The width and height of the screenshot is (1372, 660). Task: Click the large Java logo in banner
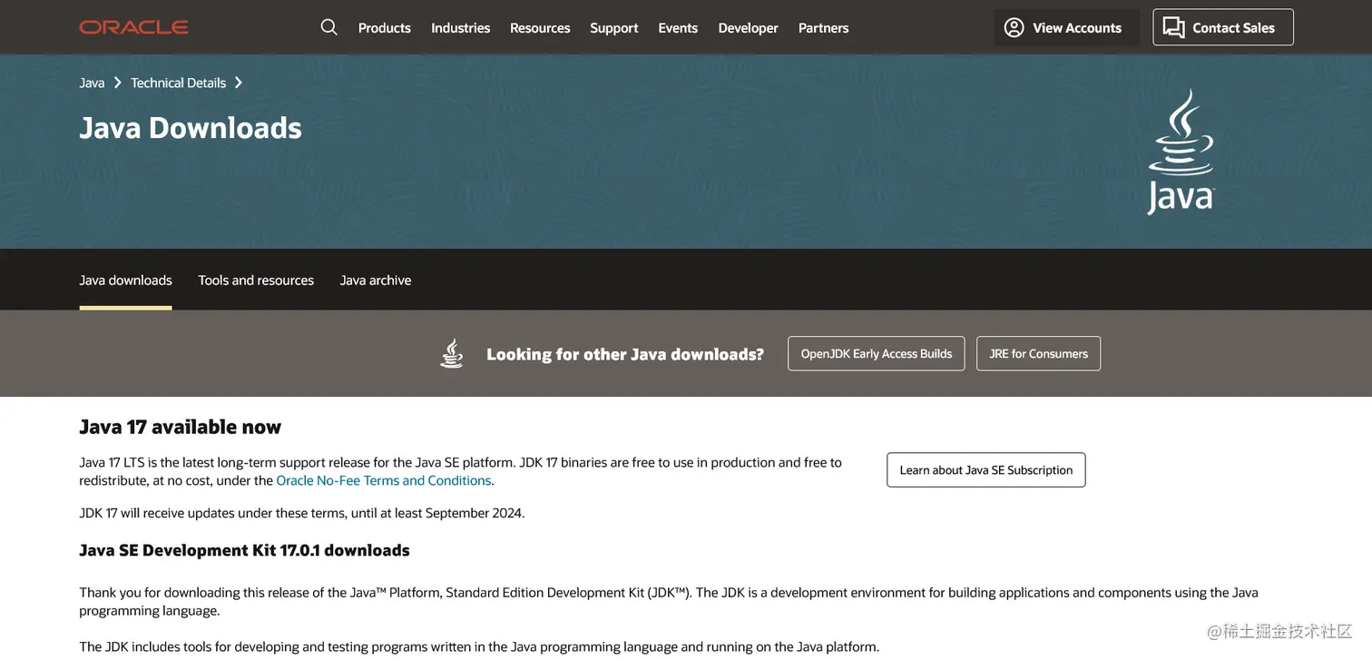coord(1181,152)
